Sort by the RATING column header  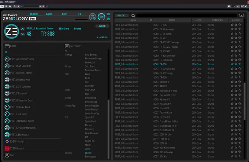click(236, 21)
